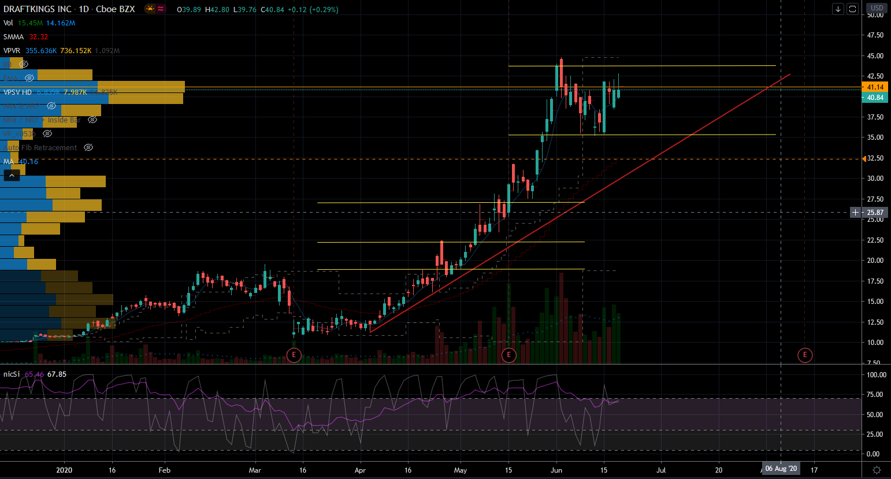
Task: Click the pink wave data status icon
Action: click(160, 9)
